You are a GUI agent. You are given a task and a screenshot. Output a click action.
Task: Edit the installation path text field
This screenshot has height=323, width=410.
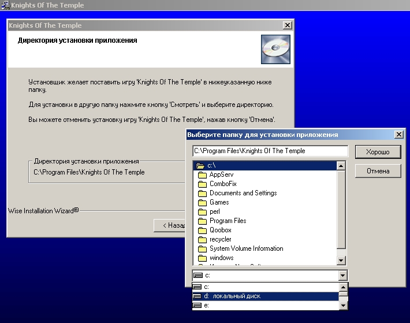[270, 151]
